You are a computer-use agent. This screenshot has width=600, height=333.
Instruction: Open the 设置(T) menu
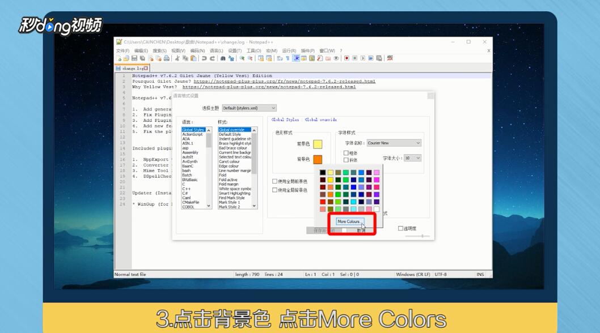(x=235, y=50)
